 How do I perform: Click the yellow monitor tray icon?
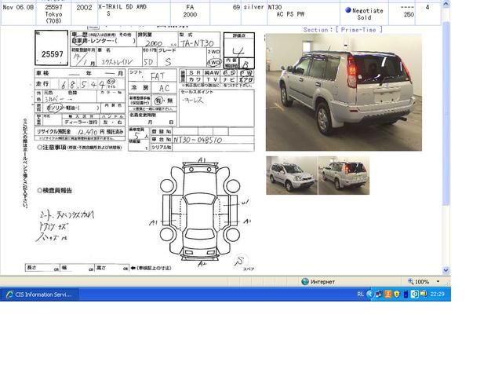coord(424,294)
